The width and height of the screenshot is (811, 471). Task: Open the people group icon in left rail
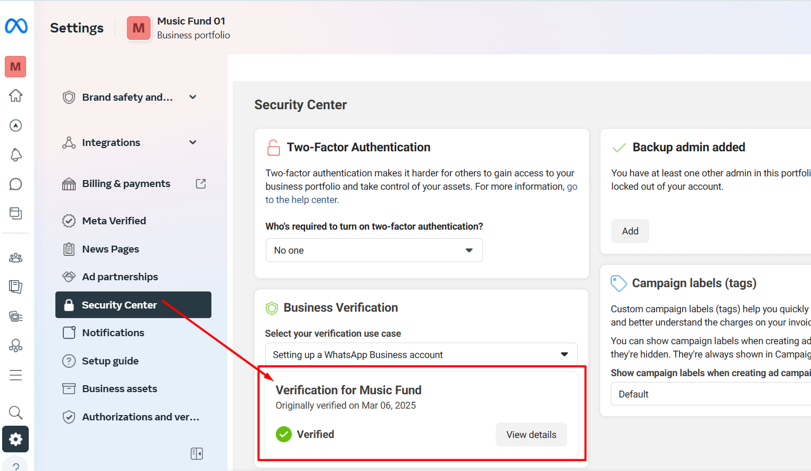tap(16, 258)
